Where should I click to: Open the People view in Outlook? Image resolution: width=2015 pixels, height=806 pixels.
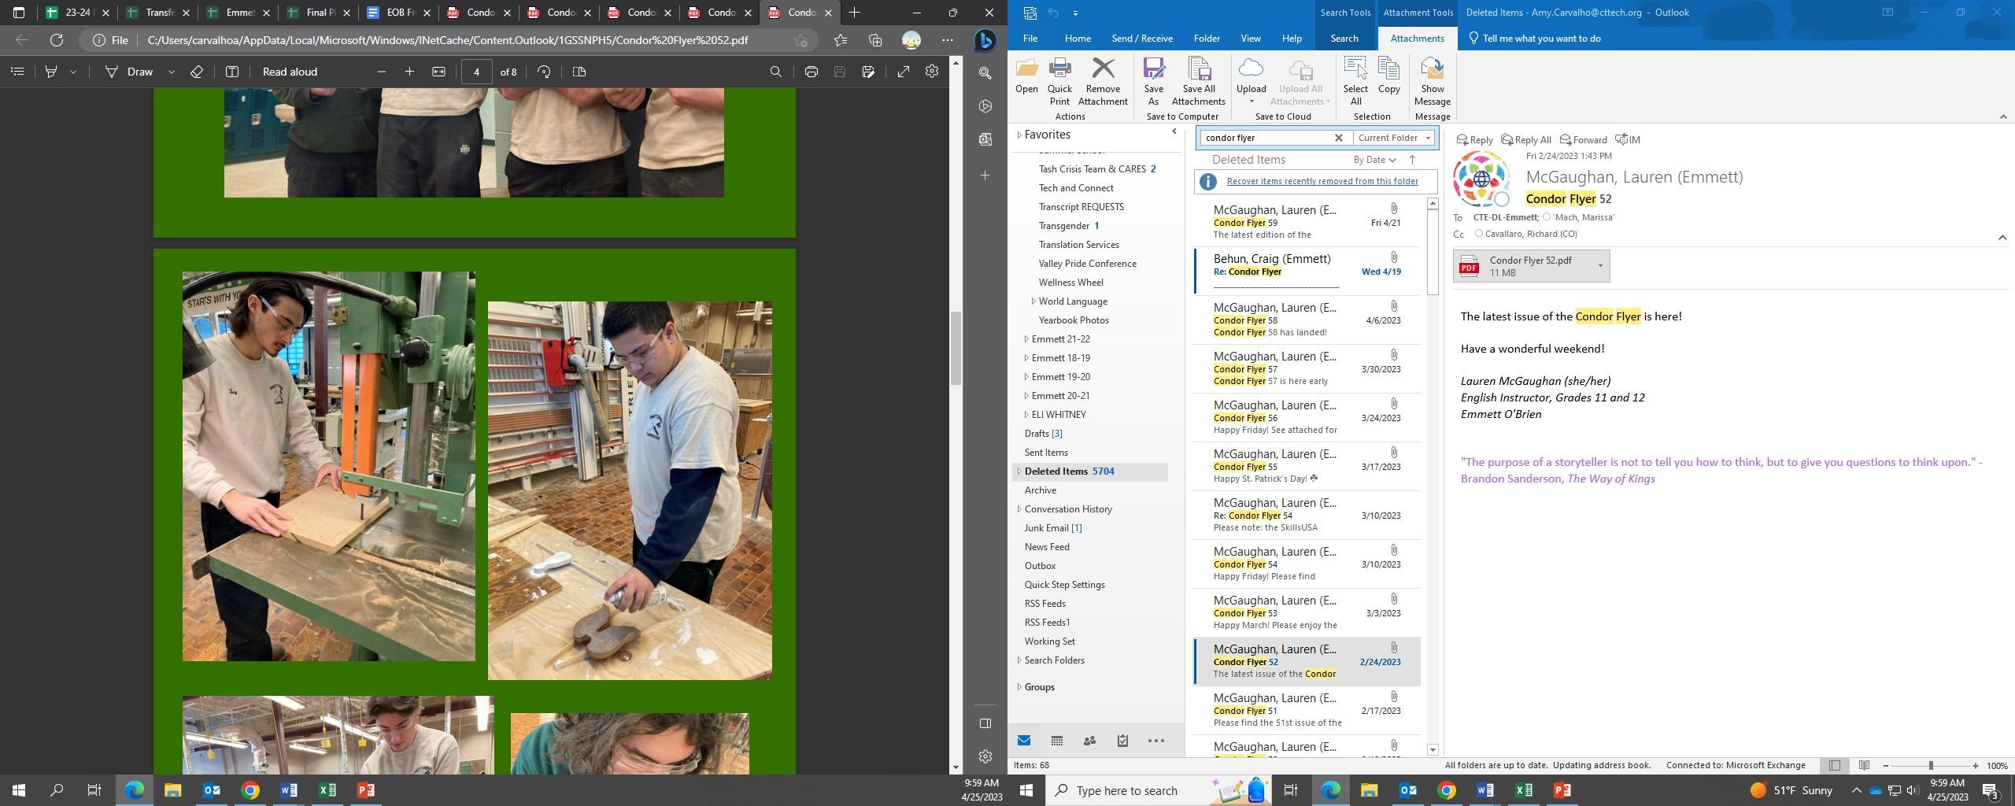(1089, 741)
